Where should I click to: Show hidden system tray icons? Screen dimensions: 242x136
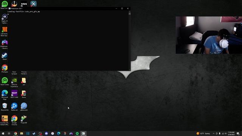[214, 133]
